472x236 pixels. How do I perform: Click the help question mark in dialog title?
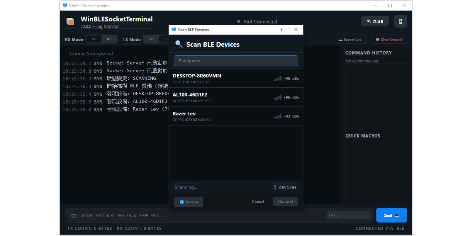pyautogui.click(x=281, y=29)
